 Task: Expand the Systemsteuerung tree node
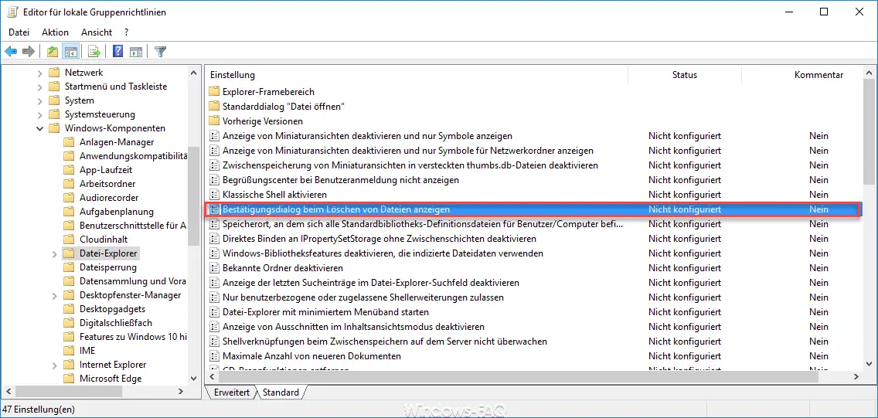tap(39, 114)
